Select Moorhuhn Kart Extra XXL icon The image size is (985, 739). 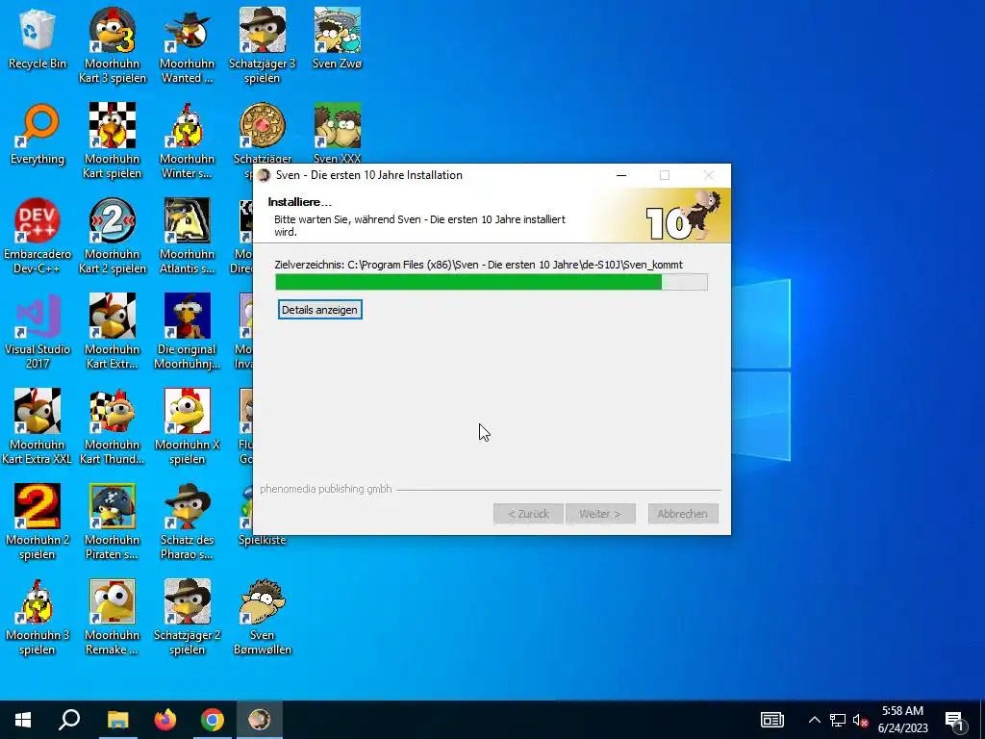coord(38,426)
